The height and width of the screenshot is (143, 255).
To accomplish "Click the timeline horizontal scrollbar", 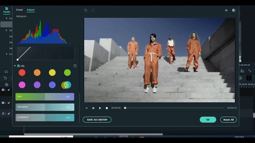I will pyautogui.click(x=93, y=134).
